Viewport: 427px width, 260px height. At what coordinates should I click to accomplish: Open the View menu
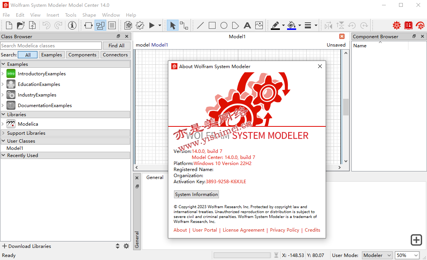coord(36,15)
